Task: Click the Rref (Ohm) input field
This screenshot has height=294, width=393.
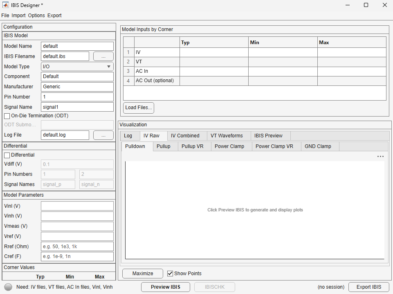Action: coord(77,247)
